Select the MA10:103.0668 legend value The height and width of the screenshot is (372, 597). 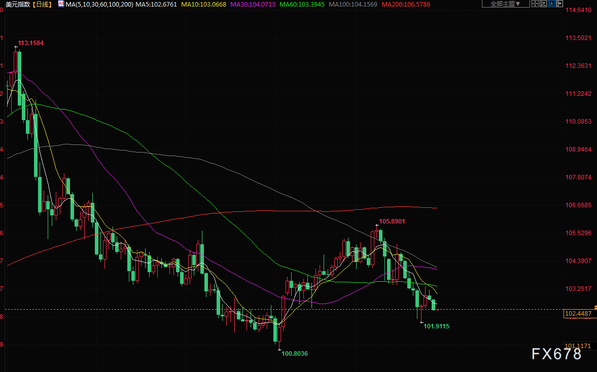pyautogui.click(x=204, y=5)
